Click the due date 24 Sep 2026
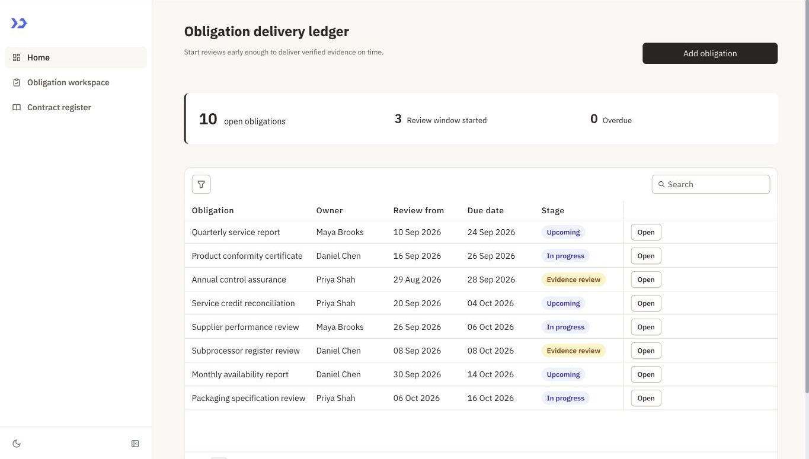The width and height of the screenshot is (809, 459). pyautogui.click(x=491, y=232)
